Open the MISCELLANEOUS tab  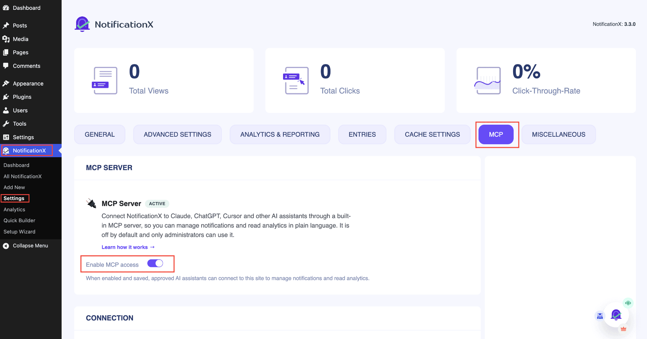(x=559, y=134)
